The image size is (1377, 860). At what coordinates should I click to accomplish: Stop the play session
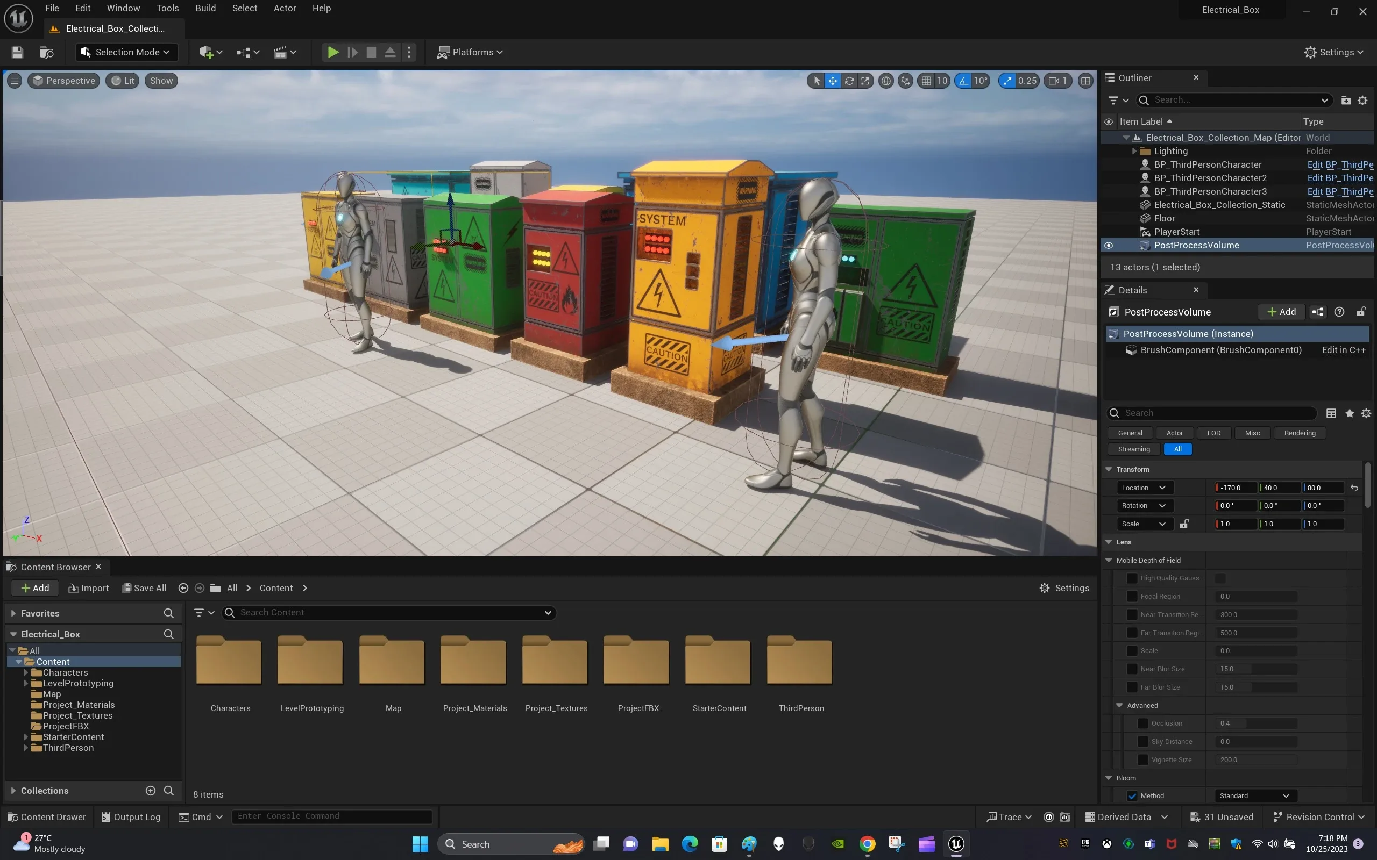pyautogui.click(x=371, y=52)
